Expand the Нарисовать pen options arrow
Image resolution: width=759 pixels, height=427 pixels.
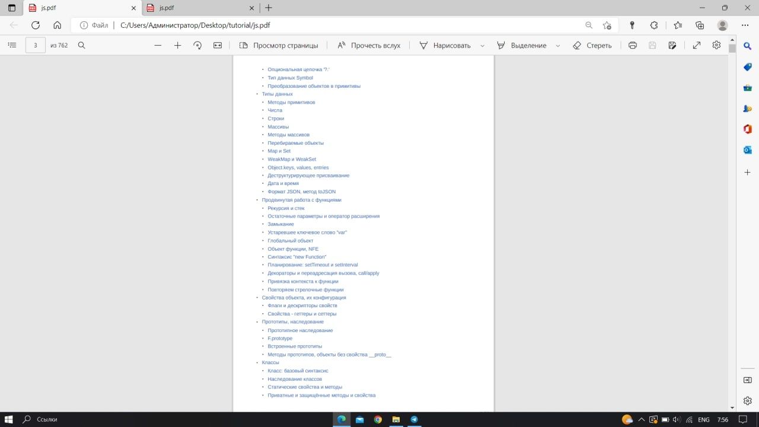[x=482, y=45]
